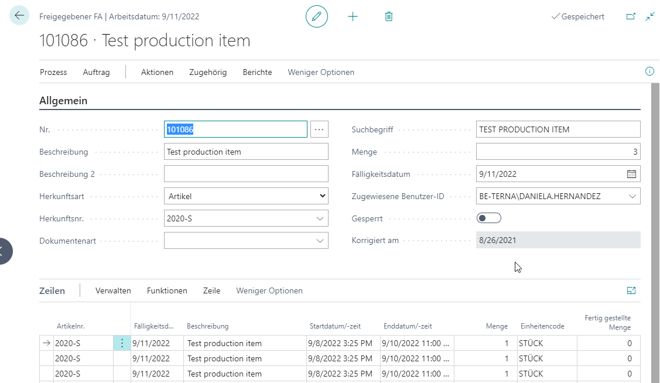Collapse the page with arrows icon
The image size is (660, 383).
[650, 16]
